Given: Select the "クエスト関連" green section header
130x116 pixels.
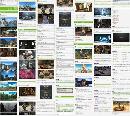Looking at the screenshot, I should point(27,30).
